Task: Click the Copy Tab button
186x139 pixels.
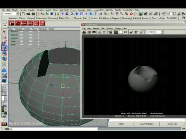Action: (x=172, y=124)
